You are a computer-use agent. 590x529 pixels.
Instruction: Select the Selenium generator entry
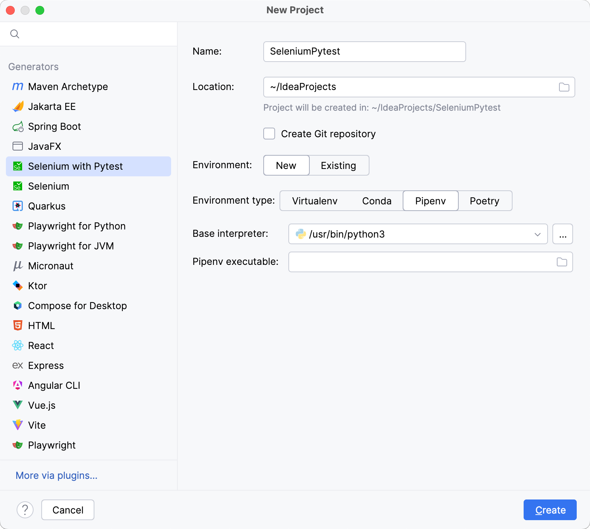pos(49,186)
